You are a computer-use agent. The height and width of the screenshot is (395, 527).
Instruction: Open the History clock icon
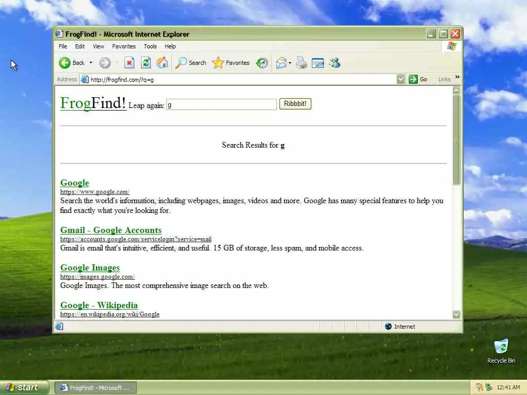tap(262, 63)
